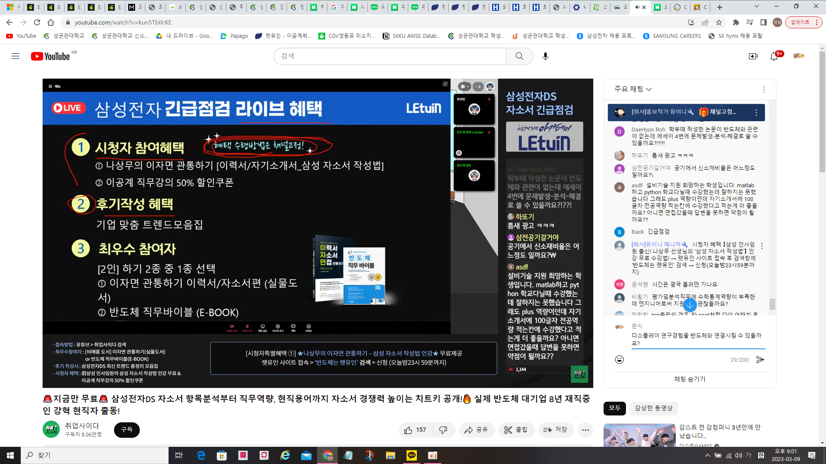Open more actions ellipsis below video
This screenshot has height=464, width=826.
[x=585, y=430]
